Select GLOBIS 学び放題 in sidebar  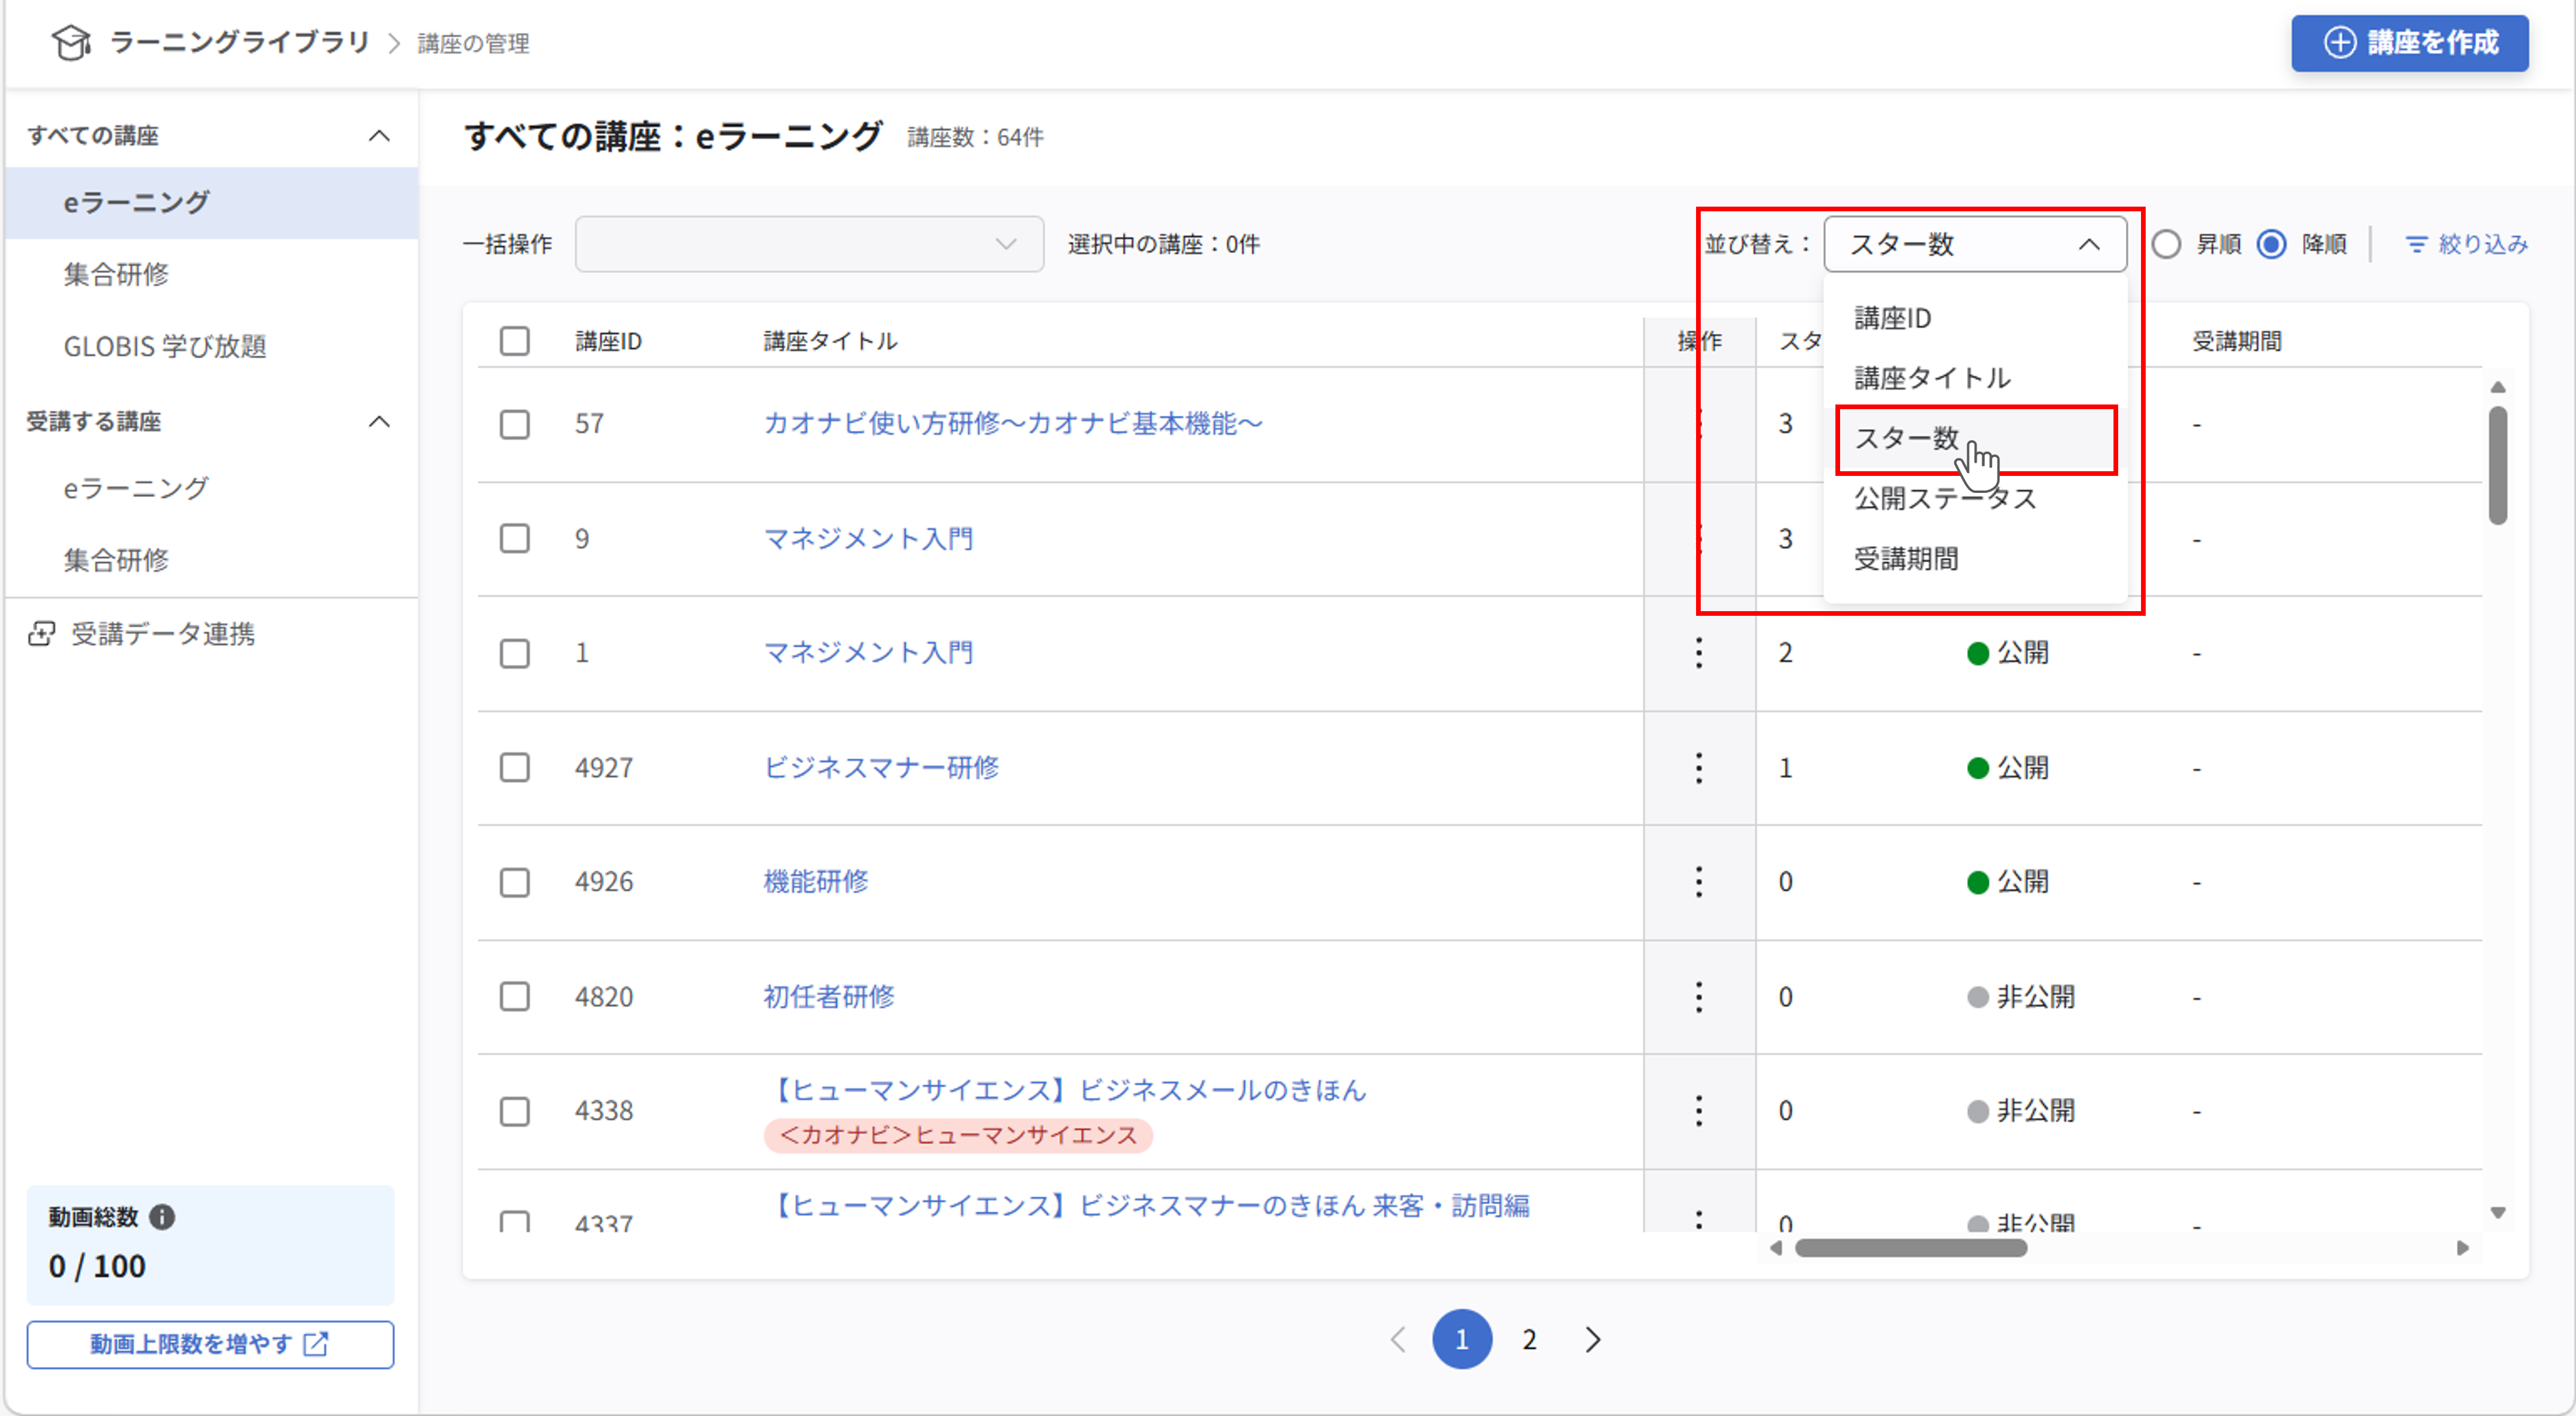click(211, 346)
